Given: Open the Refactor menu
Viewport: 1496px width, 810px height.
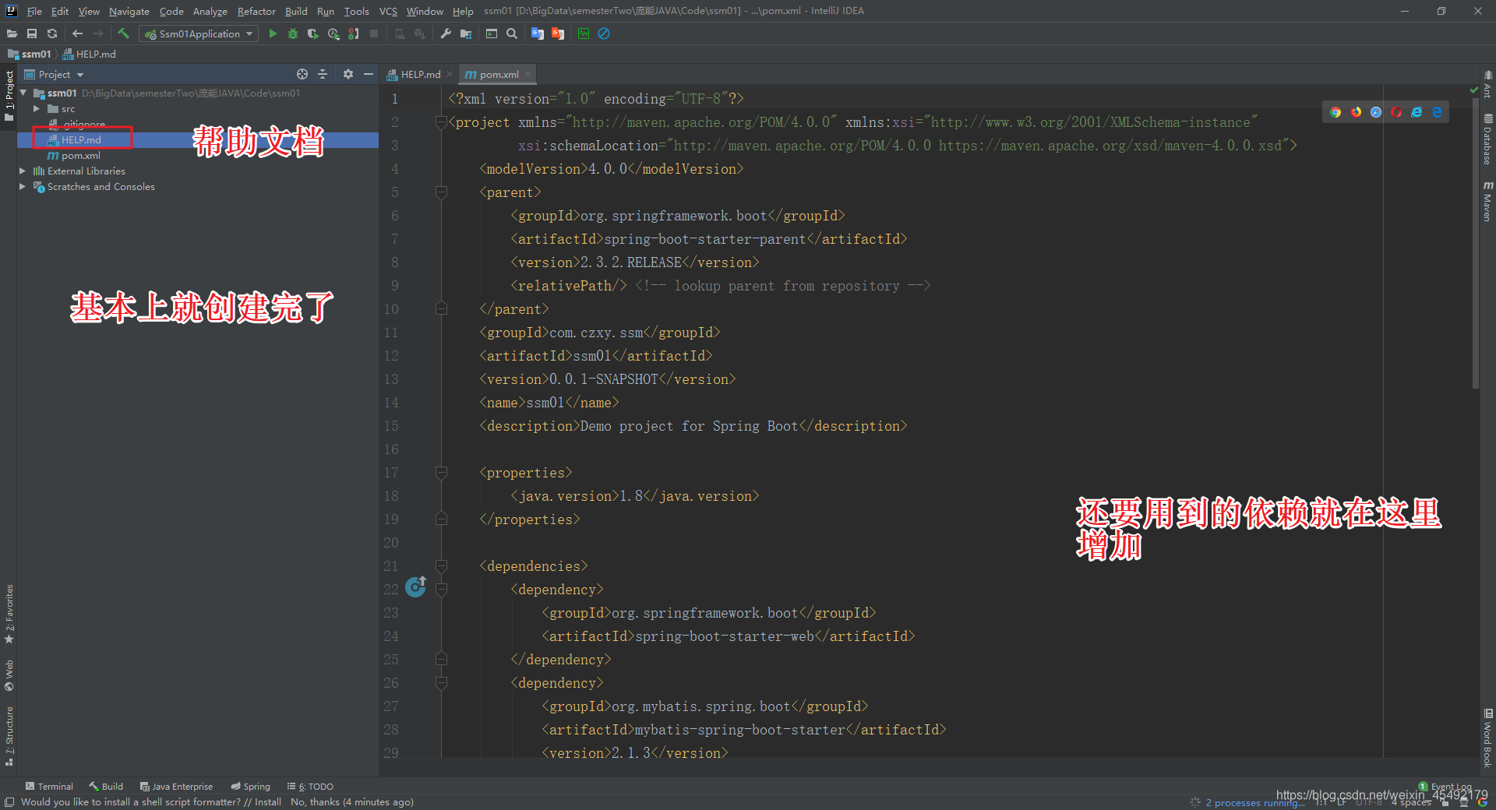Looking at the screenshot, I should (256, 11).
